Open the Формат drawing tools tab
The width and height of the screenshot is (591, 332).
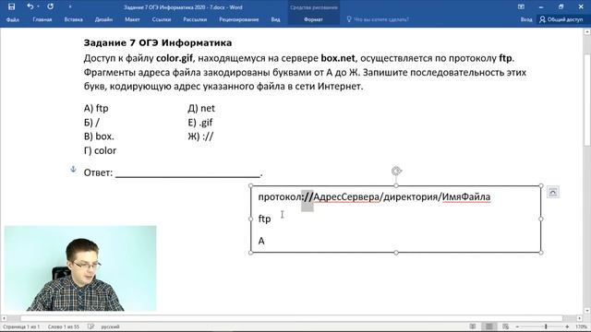(313, 19)
